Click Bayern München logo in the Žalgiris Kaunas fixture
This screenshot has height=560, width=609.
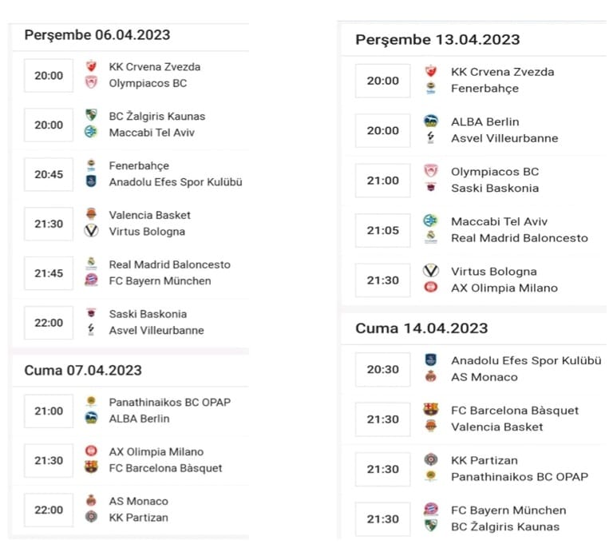(431, 510)
